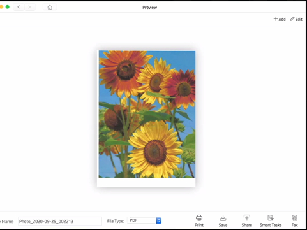Open the Home screen icon

(x=50, y=7)
